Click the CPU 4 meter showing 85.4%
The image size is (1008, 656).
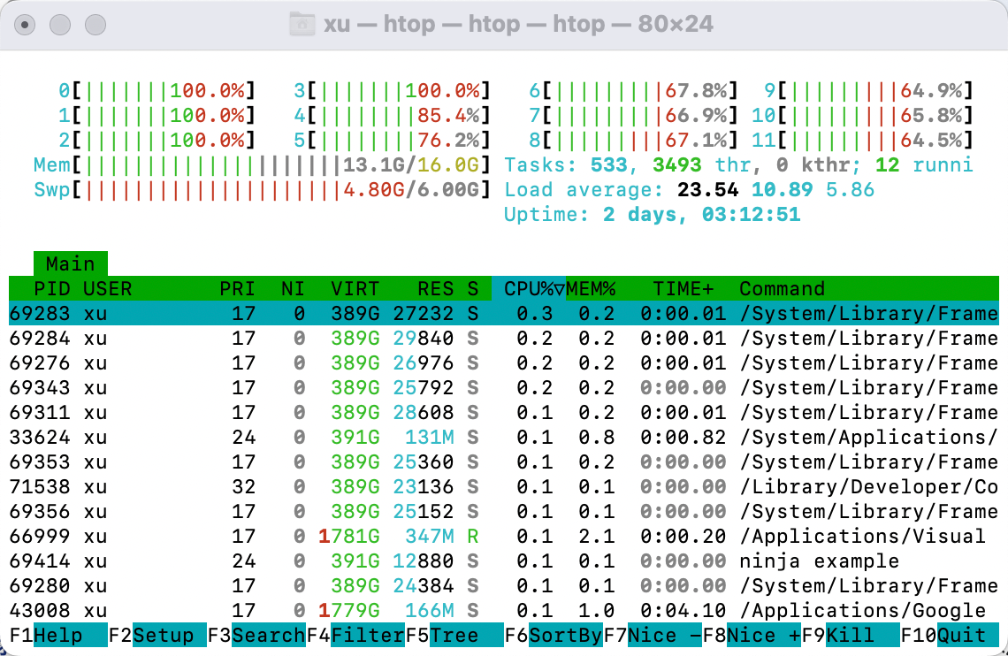point(392,116)
